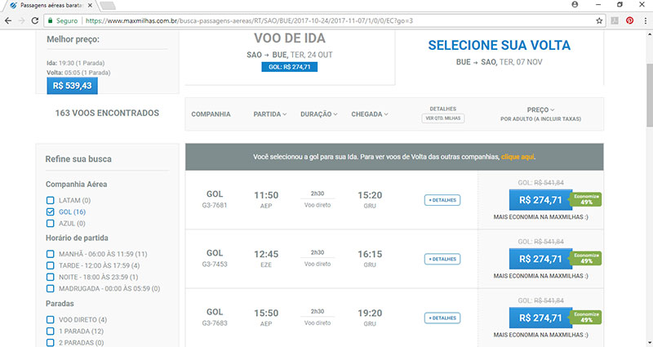Sort flights by CHEGADA column
Viewport: 653px width, 347px height.
pos(370,114)
